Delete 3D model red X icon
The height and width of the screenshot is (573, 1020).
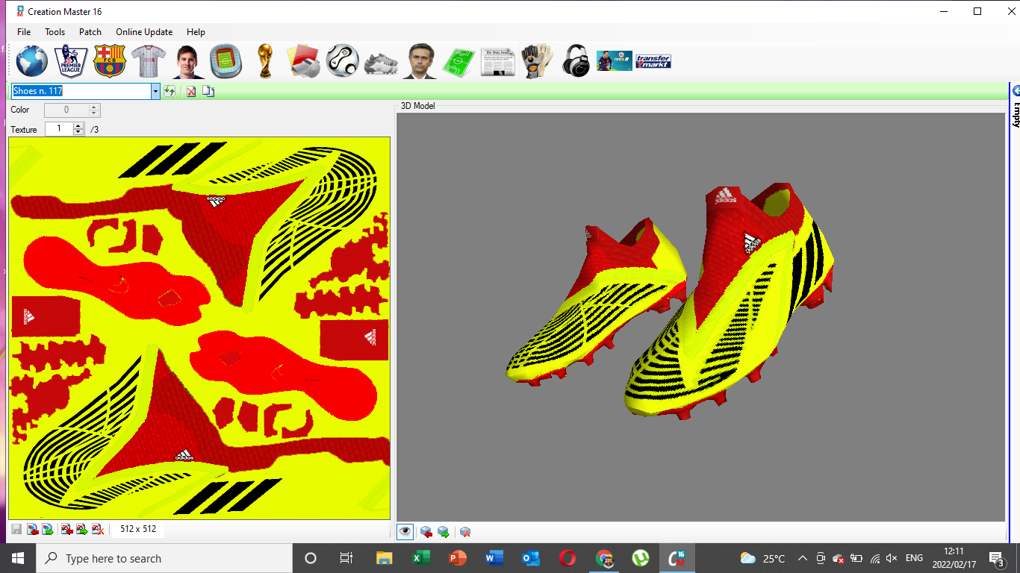tap(465, 532)
